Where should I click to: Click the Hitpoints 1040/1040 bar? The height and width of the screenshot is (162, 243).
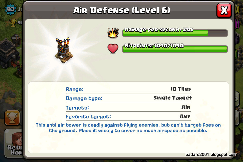[175, 49]
